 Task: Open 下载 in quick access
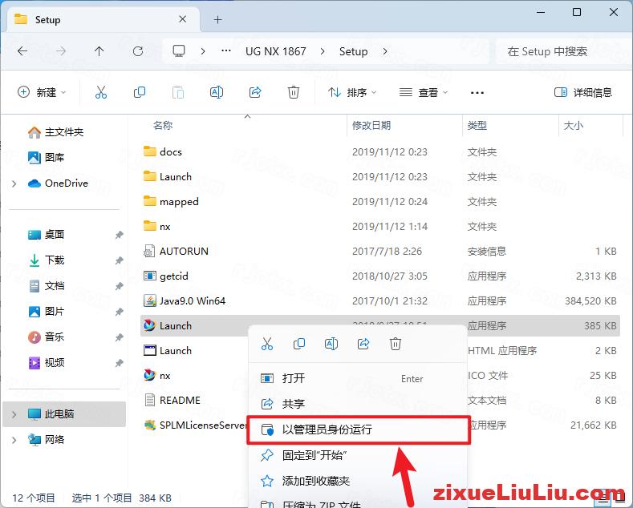coord(46,260)
